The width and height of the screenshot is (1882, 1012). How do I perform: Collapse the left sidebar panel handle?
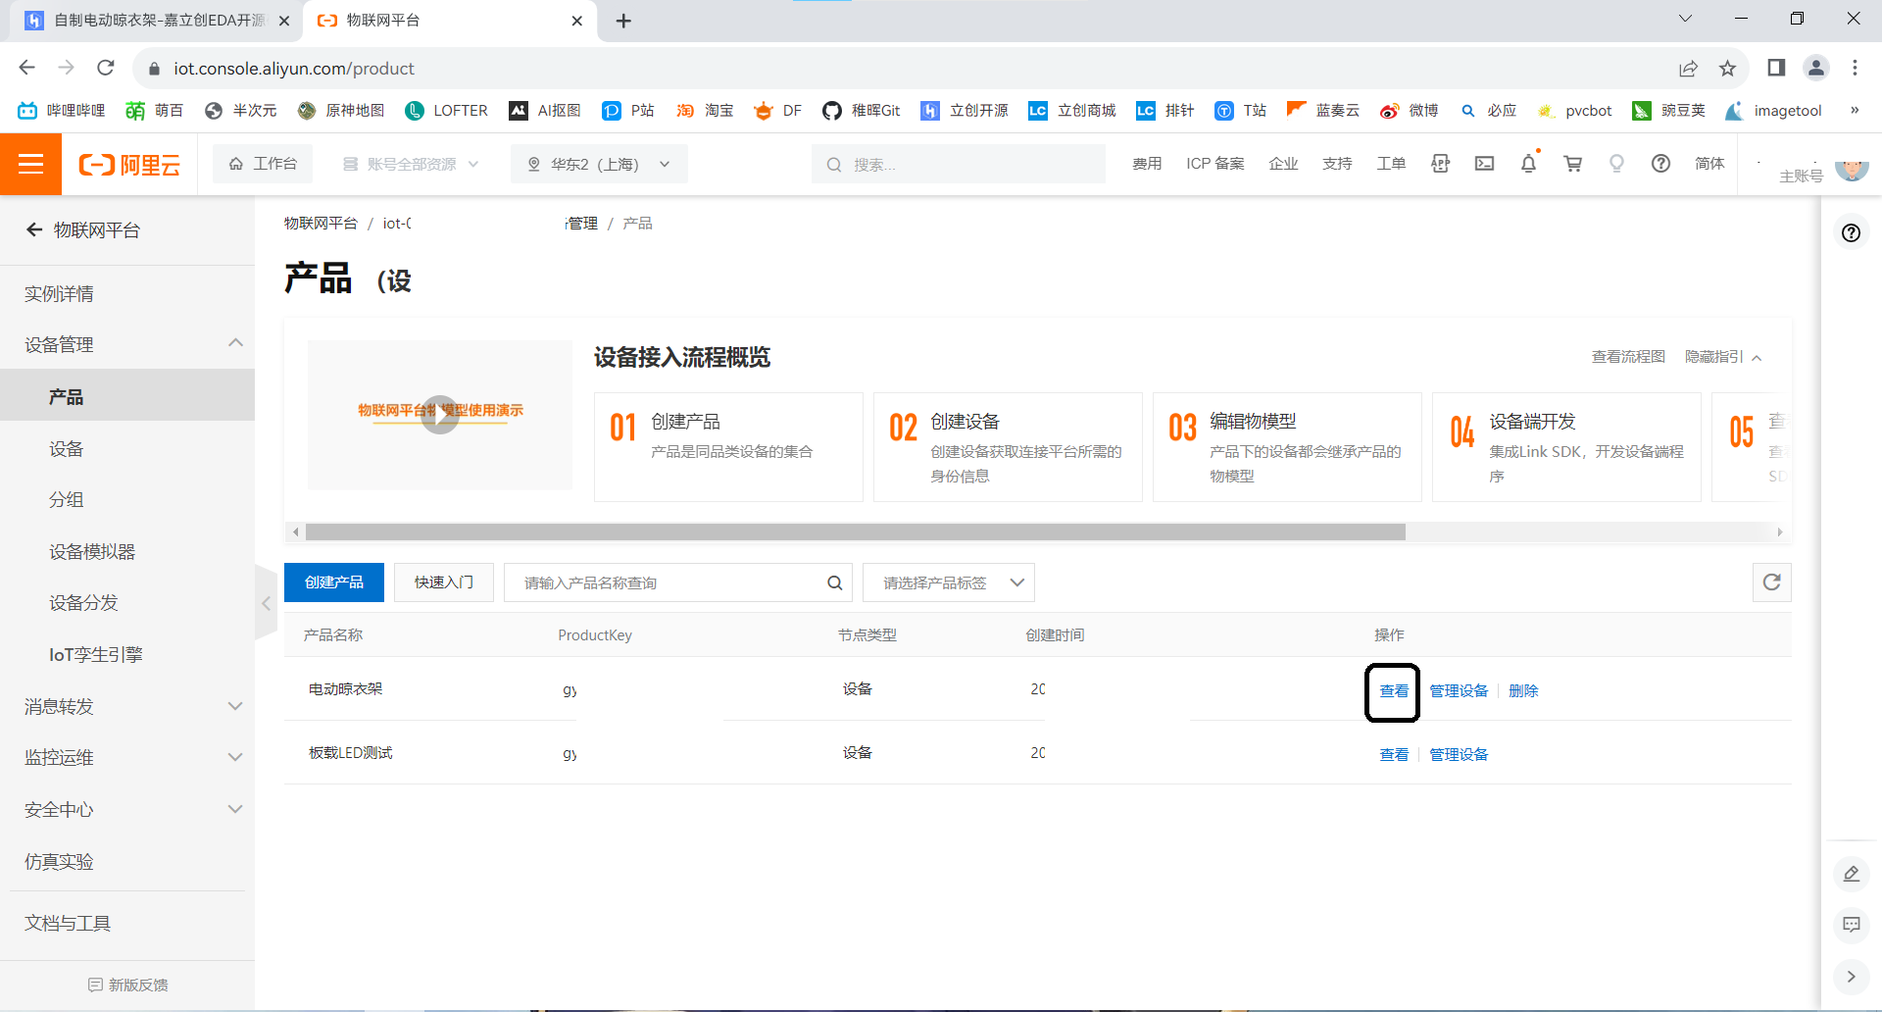tap(266, 603)
